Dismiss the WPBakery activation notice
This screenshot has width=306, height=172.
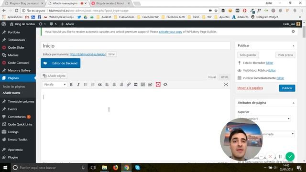[x=293, y=32]
